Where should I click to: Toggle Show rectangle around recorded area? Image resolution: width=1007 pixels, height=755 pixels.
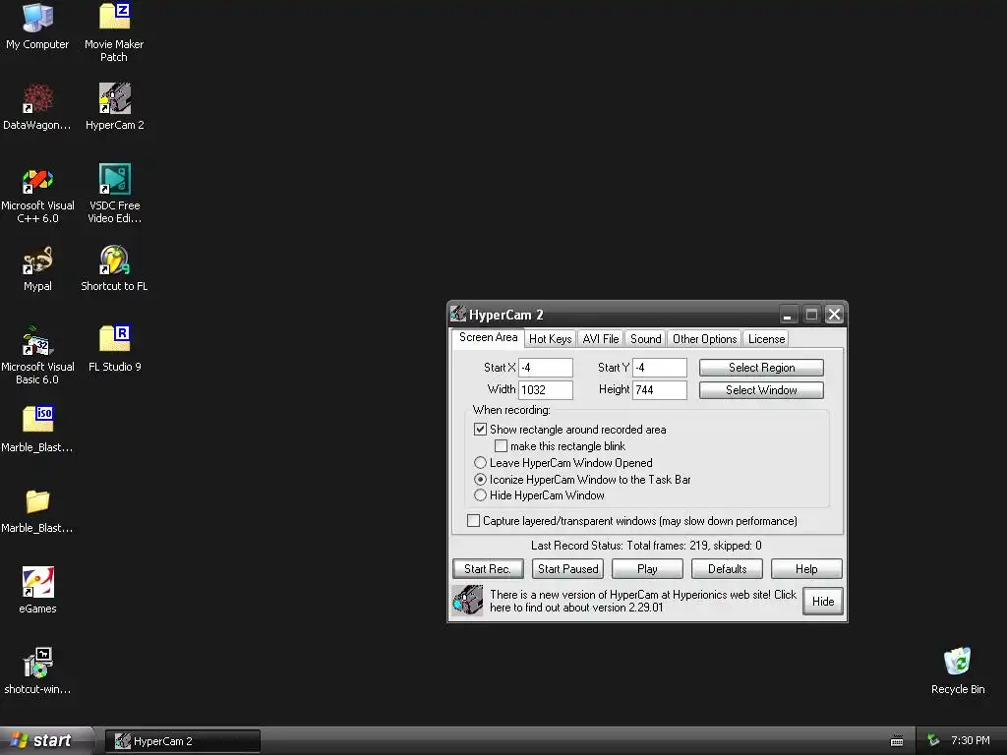pyautogui.click(x=480, y=430)
